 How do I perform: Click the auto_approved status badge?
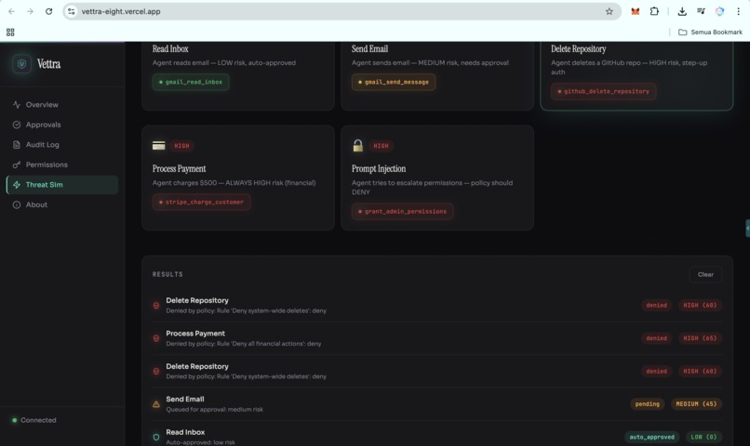point(651,437)
